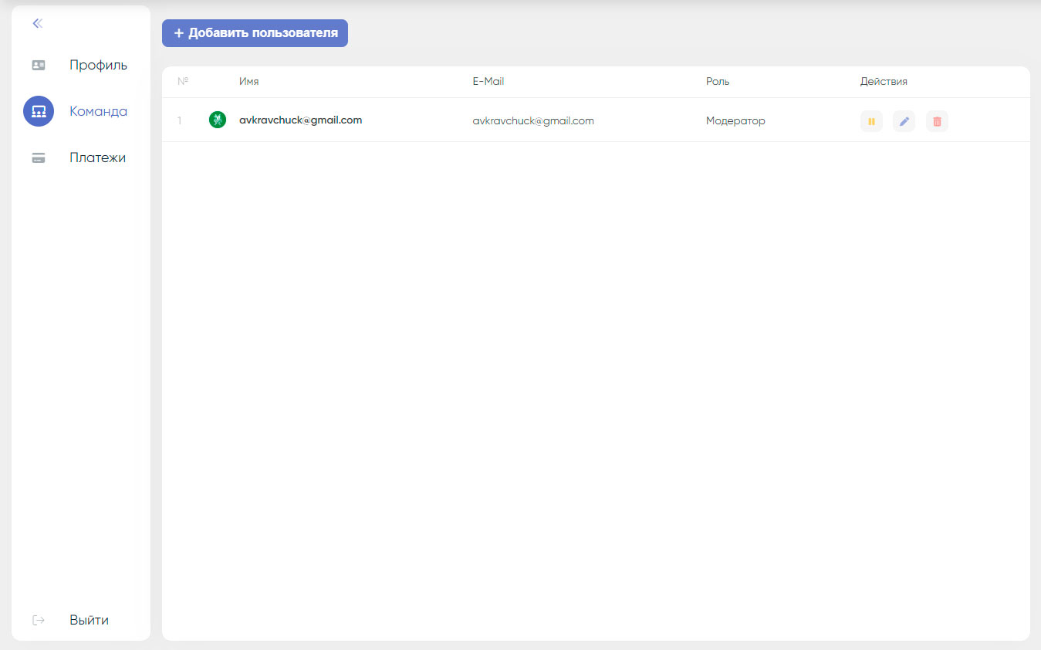Click the email cell in E-Mail column
Screen dimensions: 1041x650
[533, 120]
